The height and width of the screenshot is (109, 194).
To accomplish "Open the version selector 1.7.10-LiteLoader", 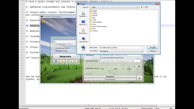I will tap(64, 44).
